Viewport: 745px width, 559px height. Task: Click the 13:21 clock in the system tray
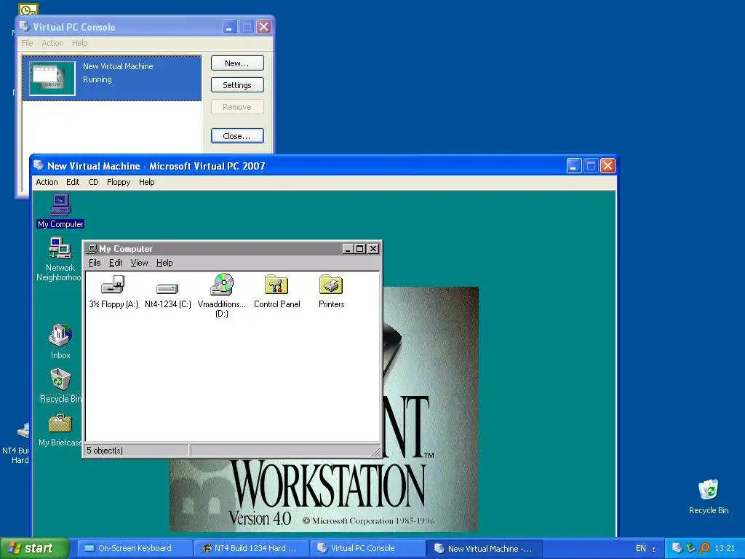coord(725,548)
